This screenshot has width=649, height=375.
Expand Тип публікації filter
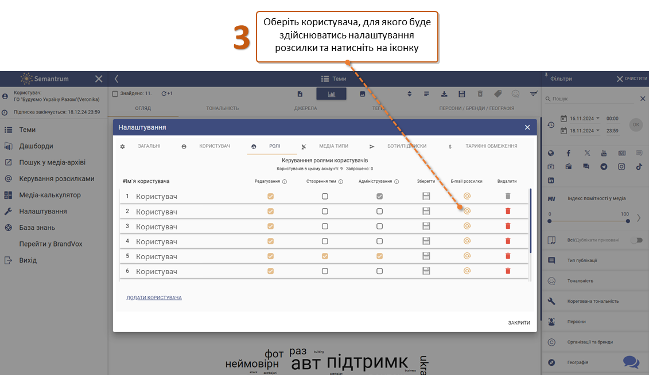(595, 260)
